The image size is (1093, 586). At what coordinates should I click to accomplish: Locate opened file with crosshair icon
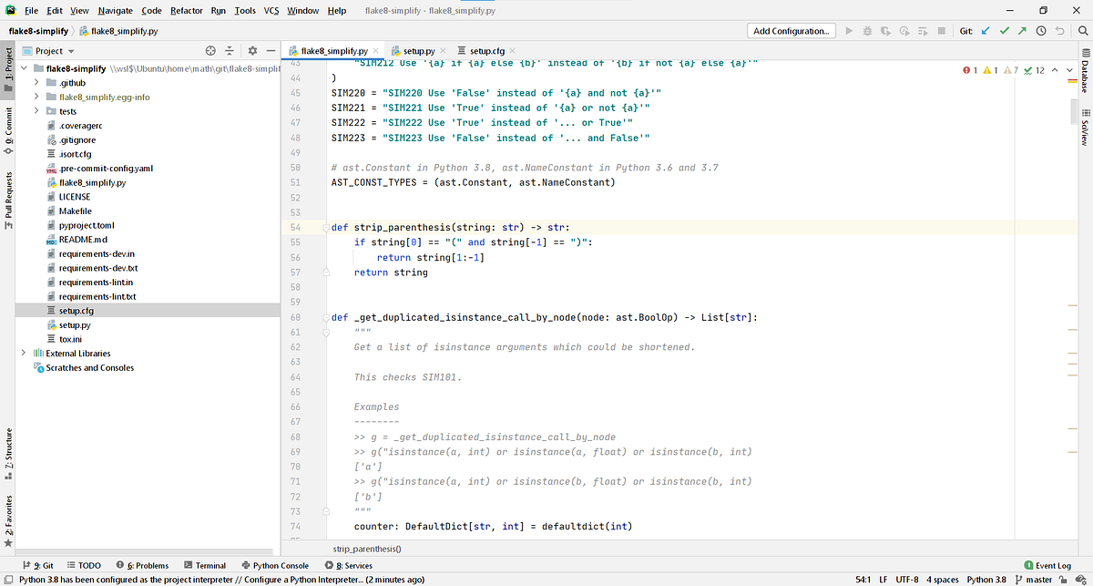(x=211, y=51)
